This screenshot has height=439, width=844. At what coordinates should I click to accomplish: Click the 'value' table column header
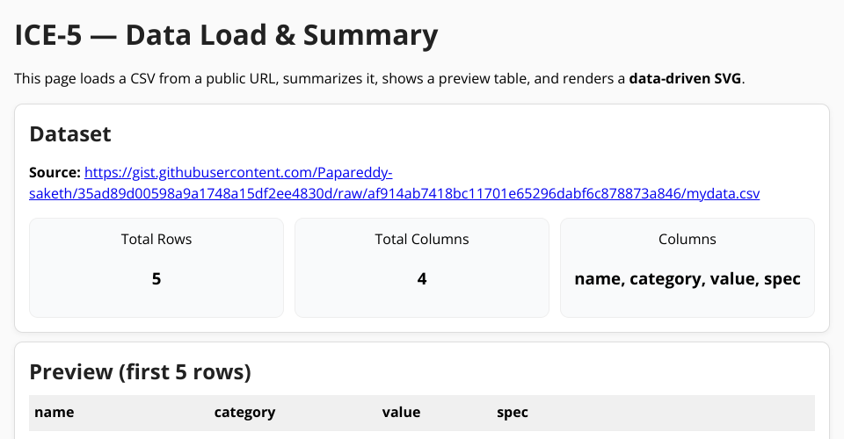click(401, 412)
